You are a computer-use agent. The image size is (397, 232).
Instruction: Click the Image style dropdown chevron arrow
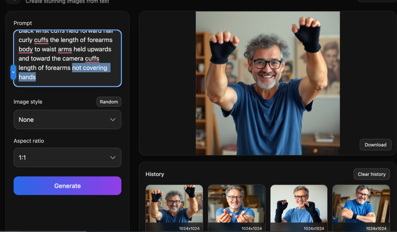113,119
